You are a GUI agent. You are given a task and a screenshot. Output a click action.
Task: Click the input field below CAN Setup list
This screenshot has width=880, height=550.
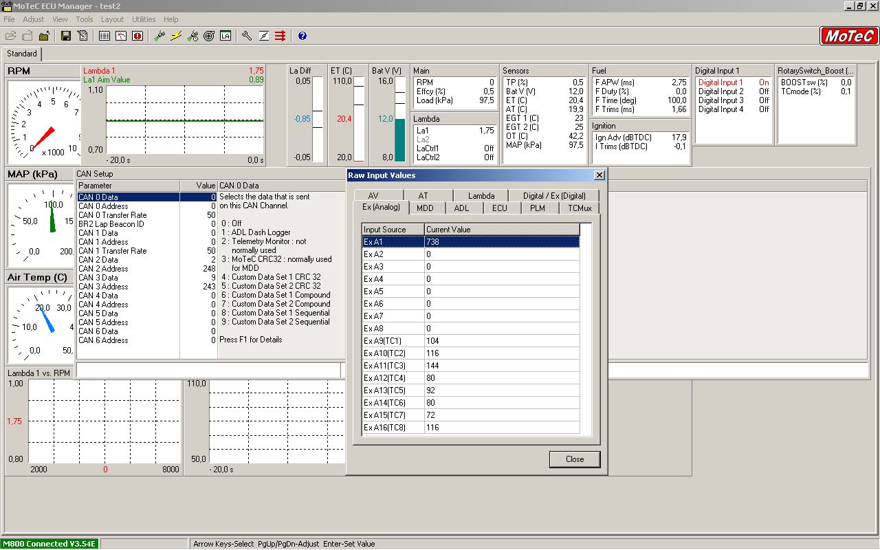pyautogui.click(x=208, y=371)
